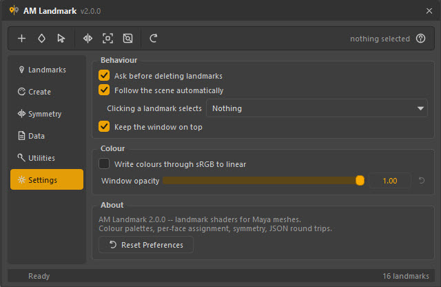This screenshot has height=287, width=441.
Task: Switch to the Symmetry tab
Action: pos(47,114)
